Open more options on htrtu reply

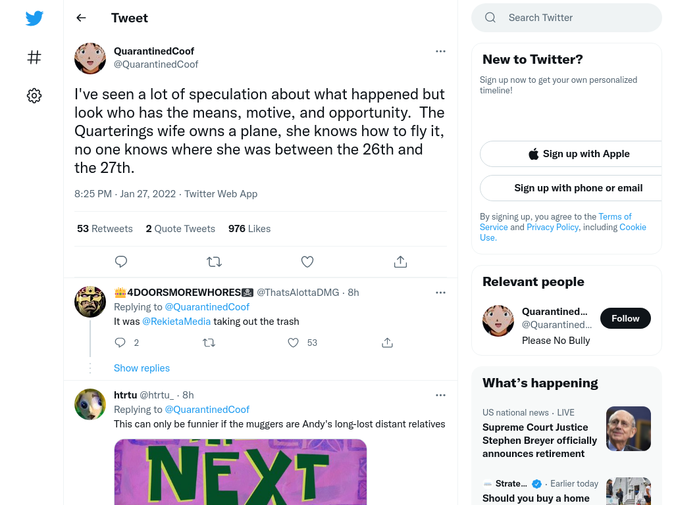coord(440,395)
